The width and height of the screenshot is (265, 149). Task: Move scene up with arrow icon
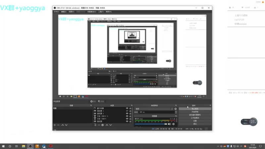(x=63, y=125)
